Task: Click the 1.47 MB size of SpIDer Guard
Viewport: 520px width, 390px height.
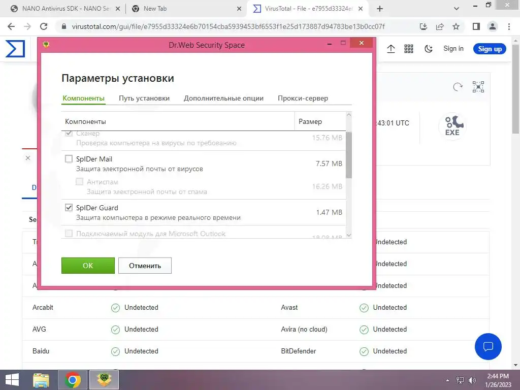Action: 329,212
